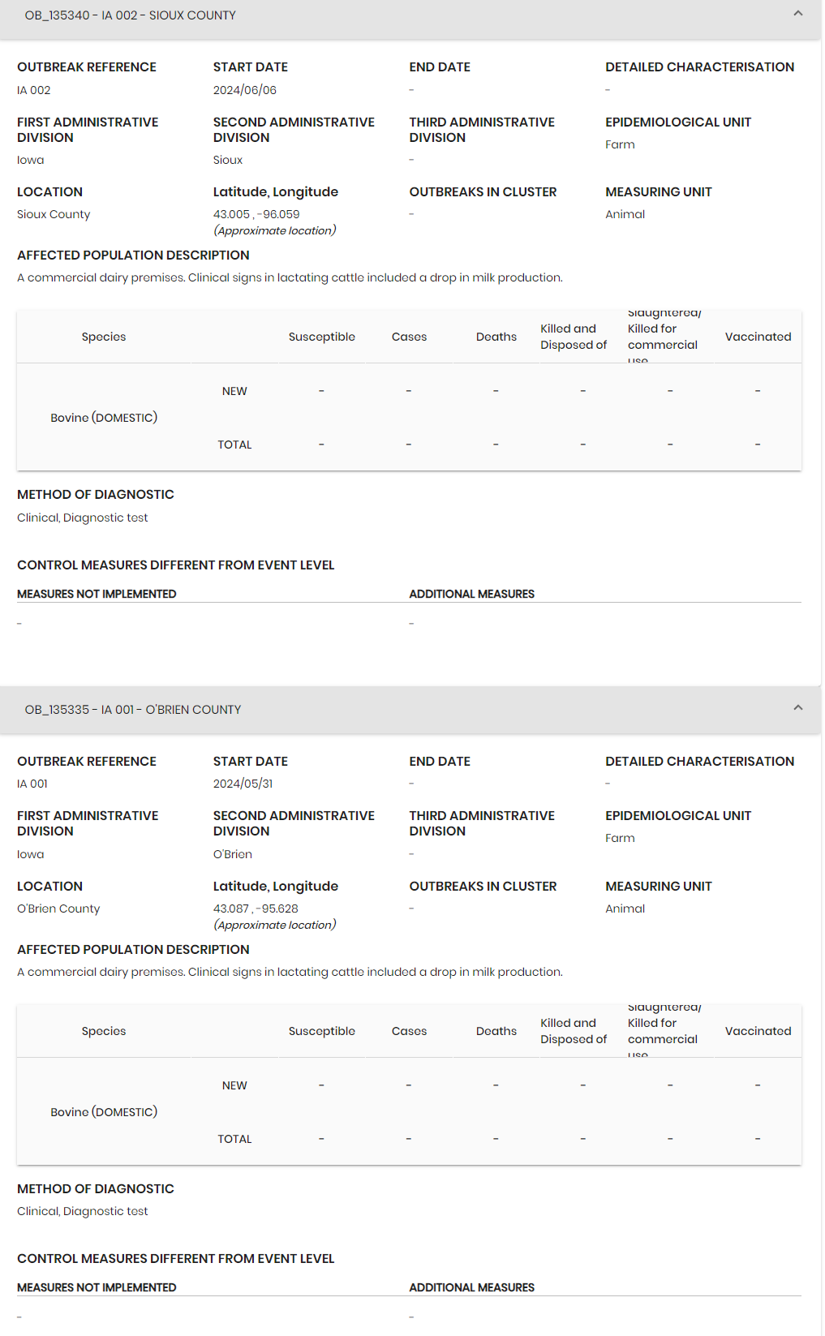Click the OB_135335 O'Brien County header title
Screen dimensions: 825x1336
[x=133, y=710]
